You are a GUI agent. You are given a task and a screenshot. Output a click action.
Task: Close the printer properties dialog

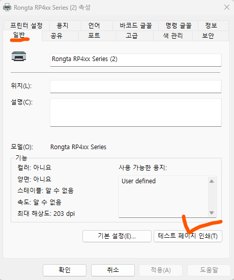point(227,7)
